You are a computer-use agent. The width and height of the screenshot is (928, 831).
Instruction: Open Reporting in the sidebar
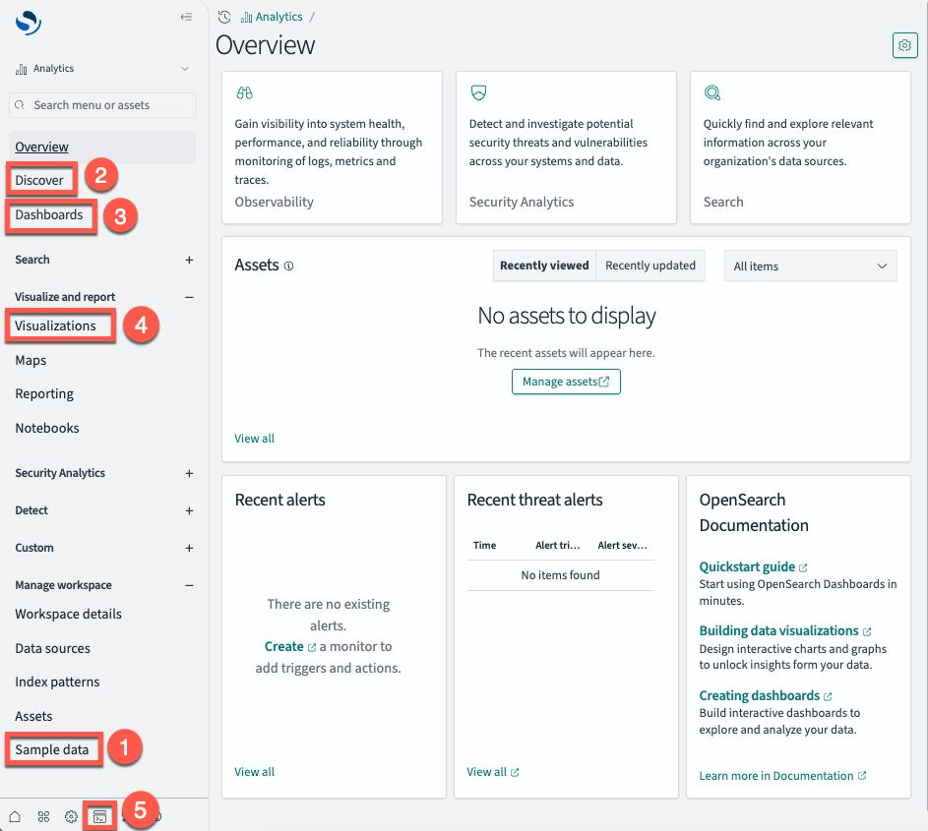44,394
